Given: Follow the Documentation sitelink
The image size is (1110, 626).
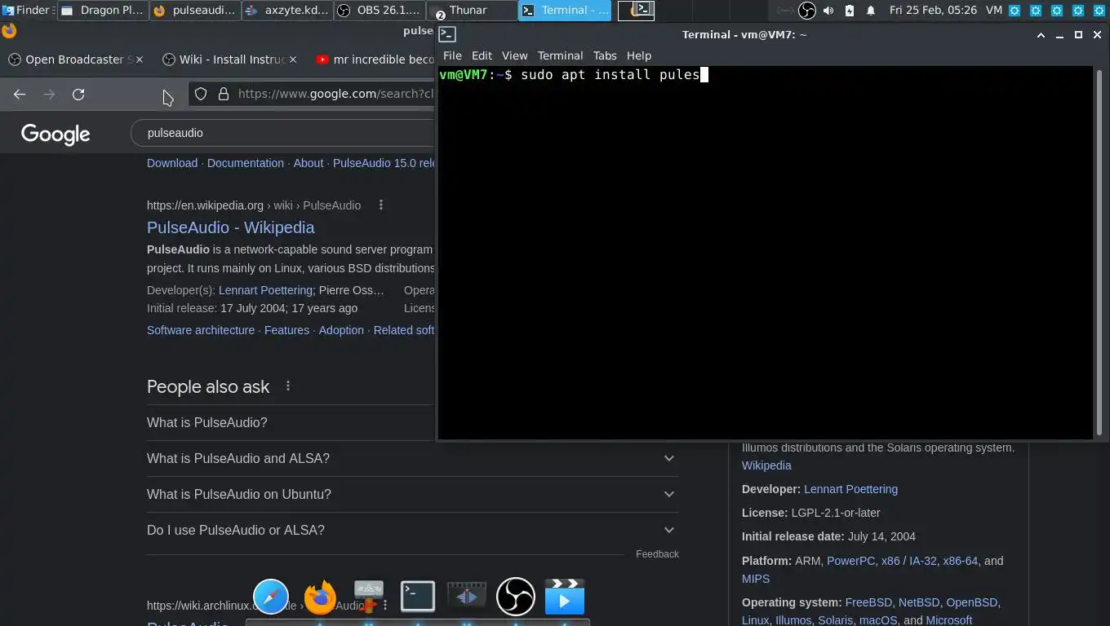Looking at the screenshot, I should (246, 163).
